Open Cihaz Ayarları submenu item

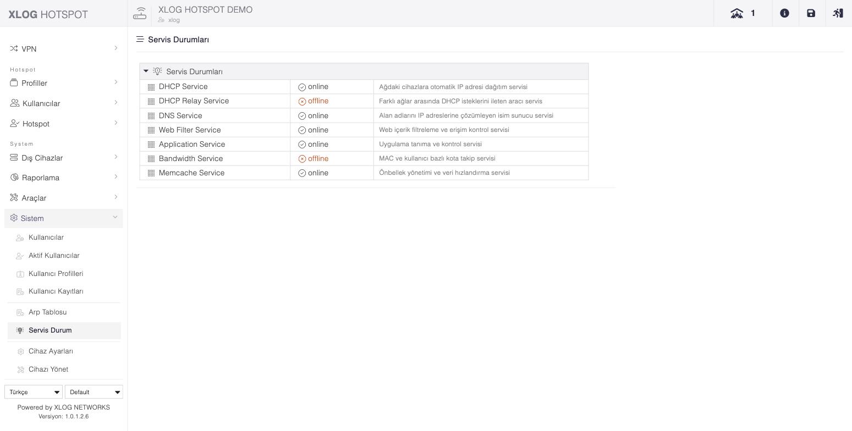pyautogui.click(x=51, y=351)
